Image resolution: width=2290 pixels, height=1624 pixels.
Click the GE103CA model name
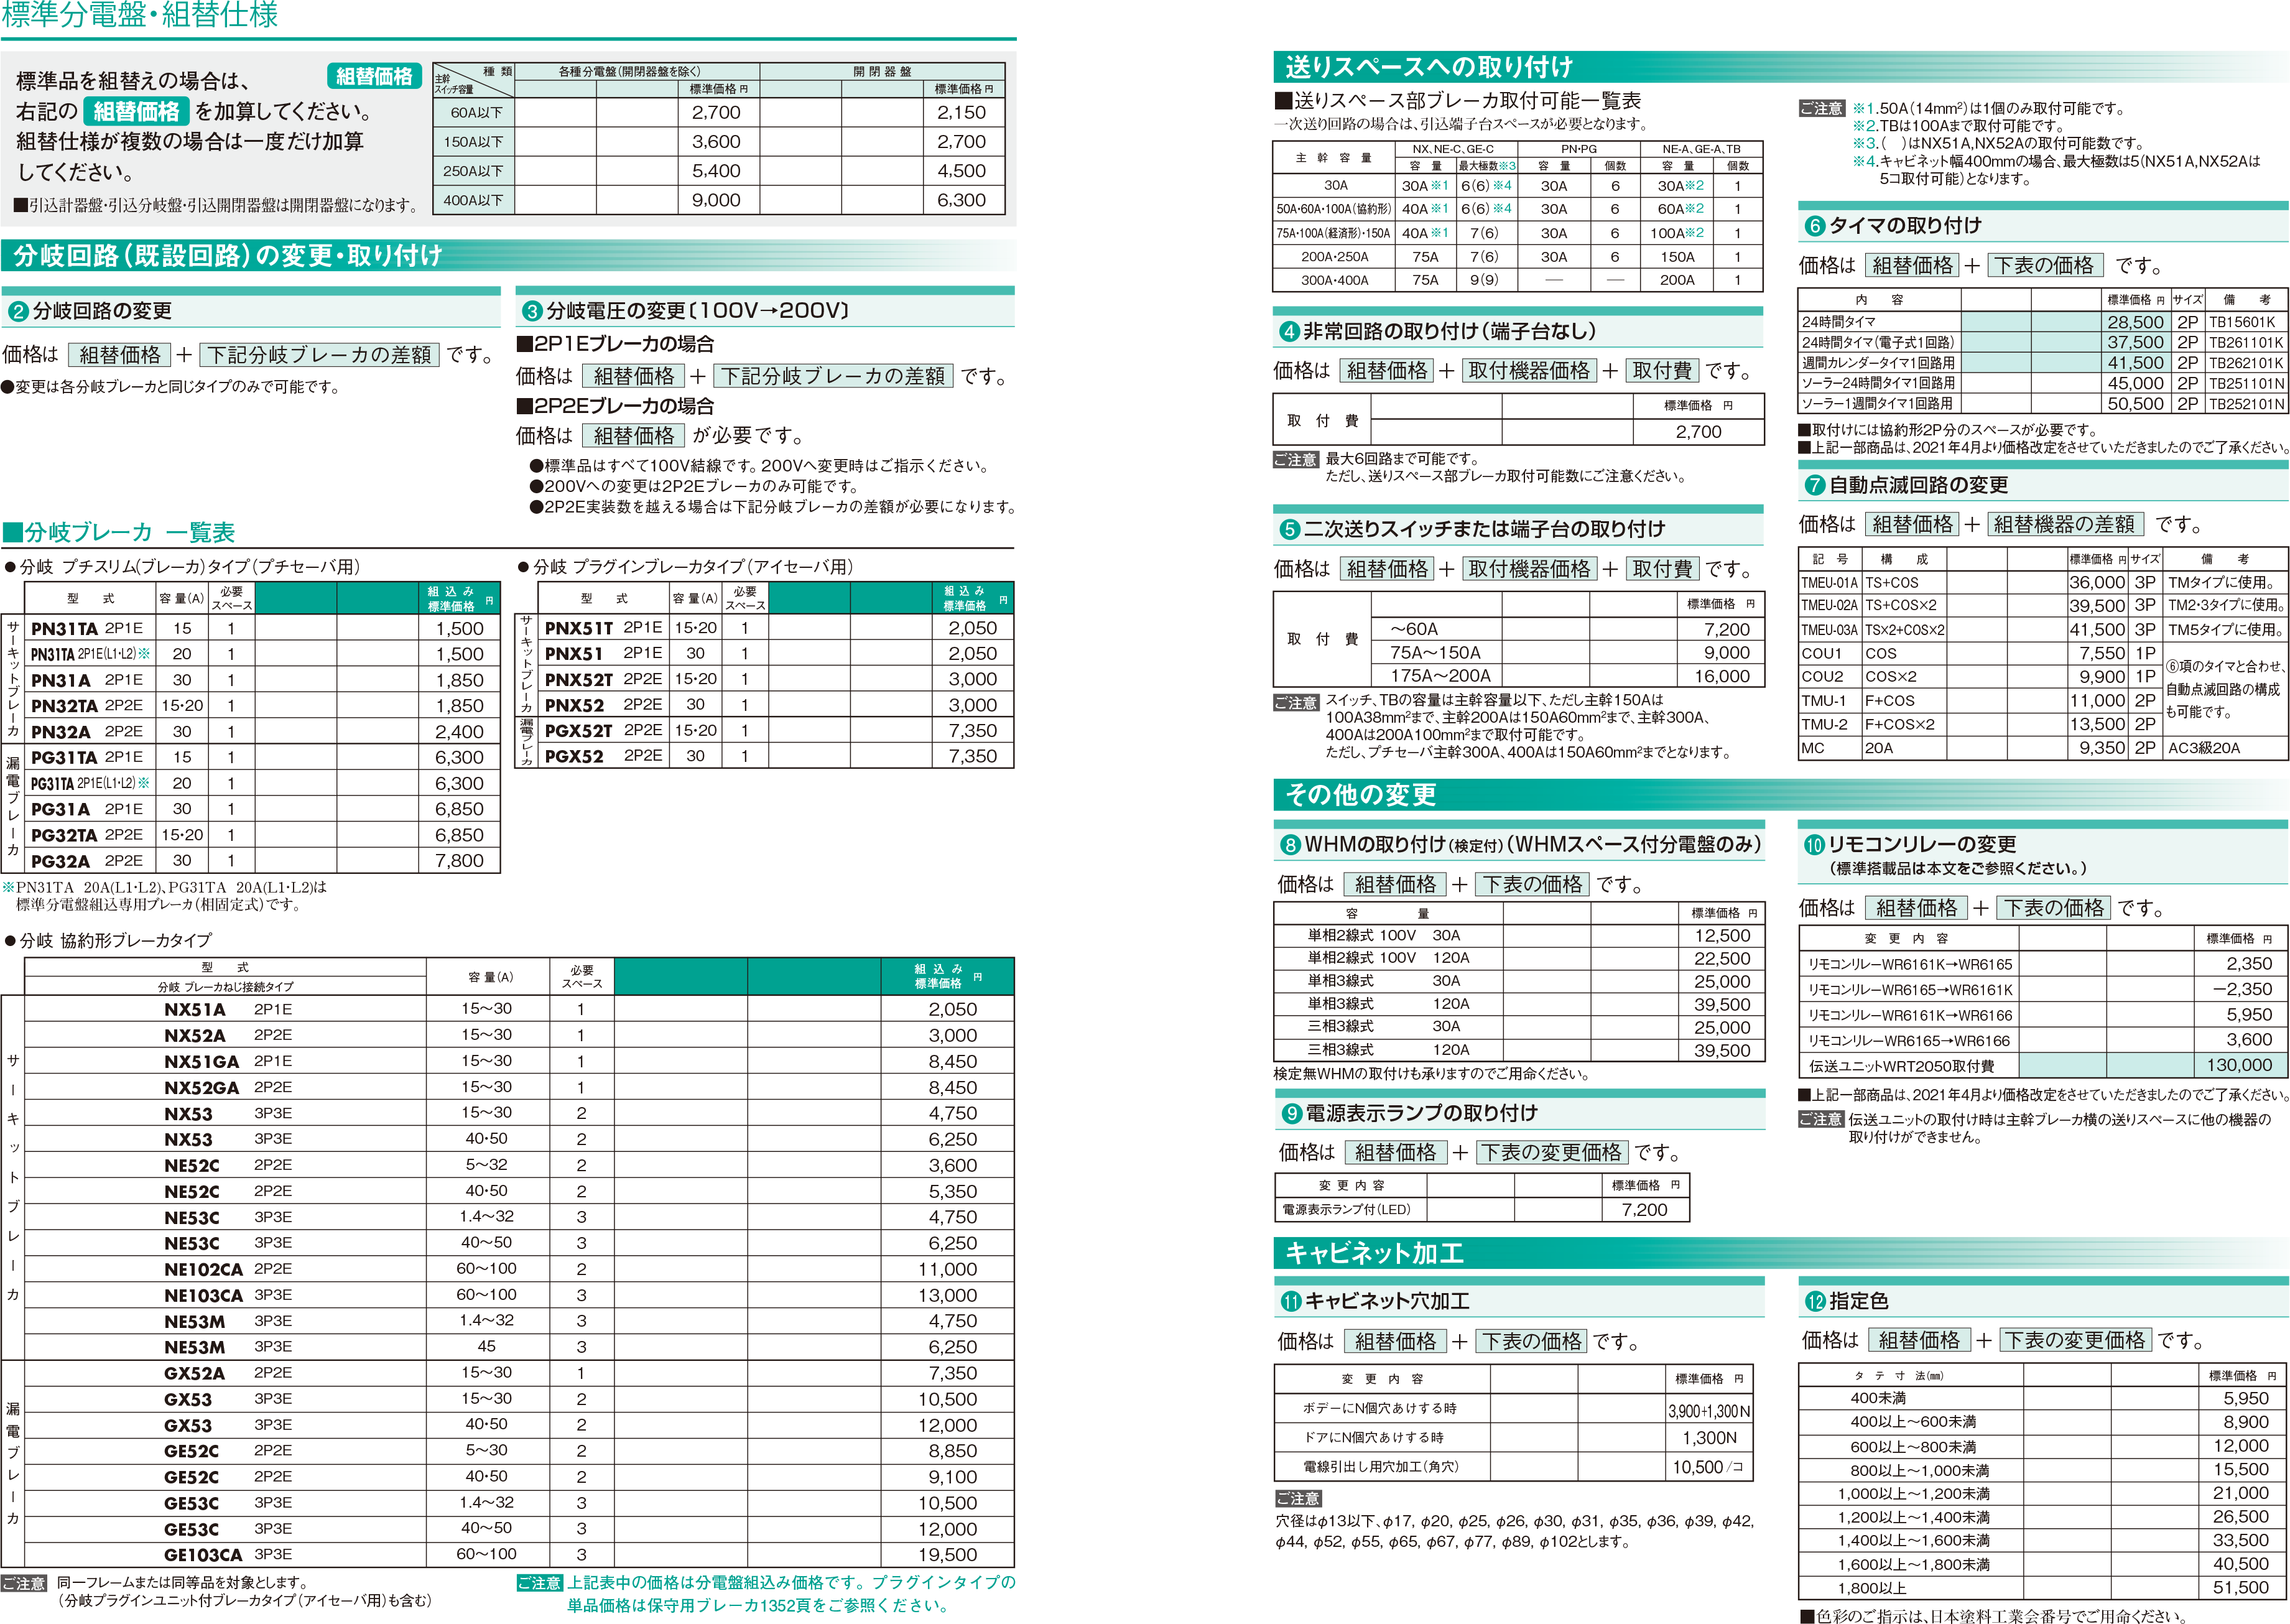pyautogui.click(x=203, y=1556)
